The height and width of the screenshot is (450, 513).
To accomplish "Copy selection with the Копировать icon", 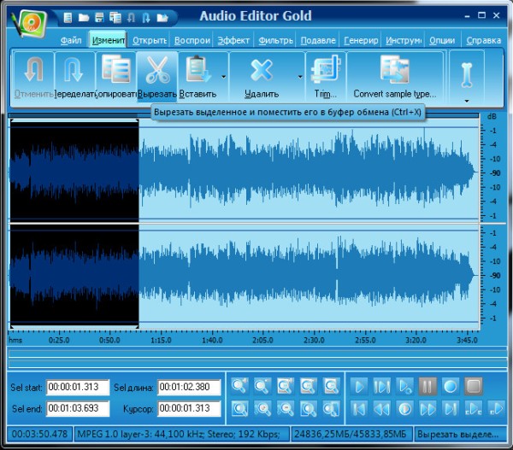I will 116,71.
